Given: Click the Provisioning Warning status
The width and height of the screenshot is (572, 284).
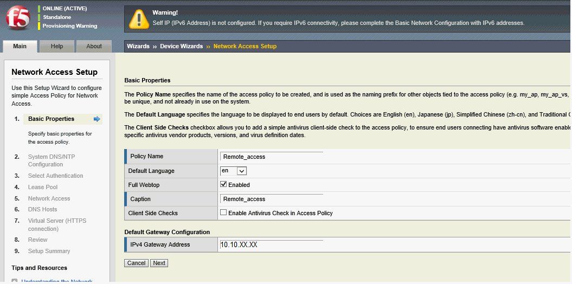Looking at the screenshot, I should pos(70,26).
